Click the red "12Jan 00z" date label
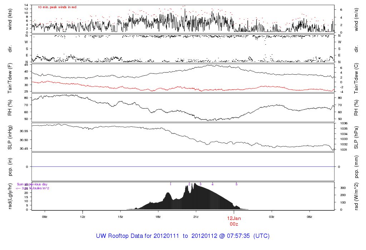This screenshot has width=366, height=250. click(234, 220)
